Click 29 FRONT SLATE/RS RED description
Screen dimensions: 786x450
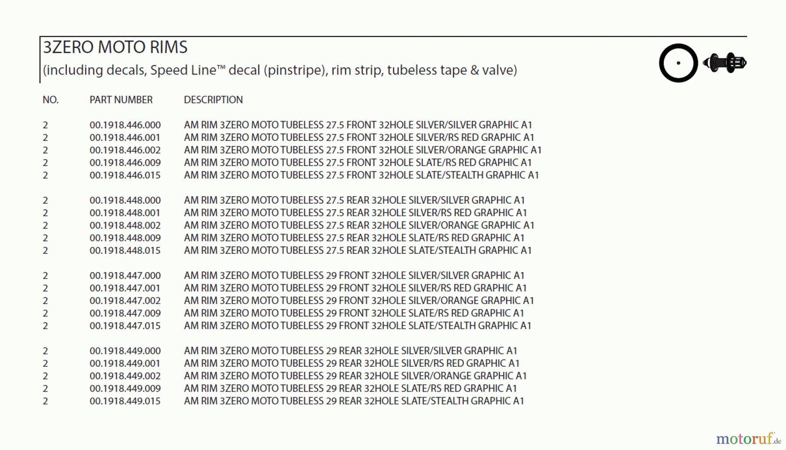[354, 314]
